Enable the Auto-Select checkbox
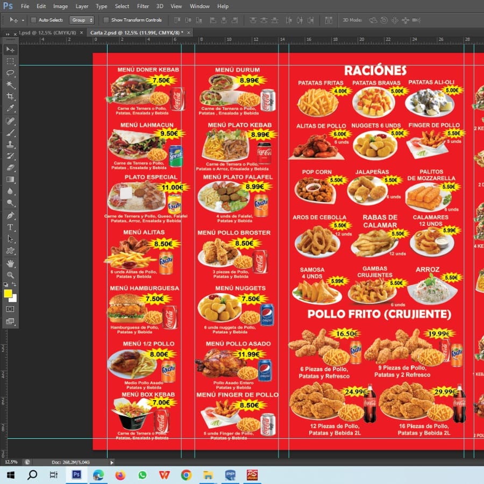Screen dimensions: 484x484 [33, 20]
